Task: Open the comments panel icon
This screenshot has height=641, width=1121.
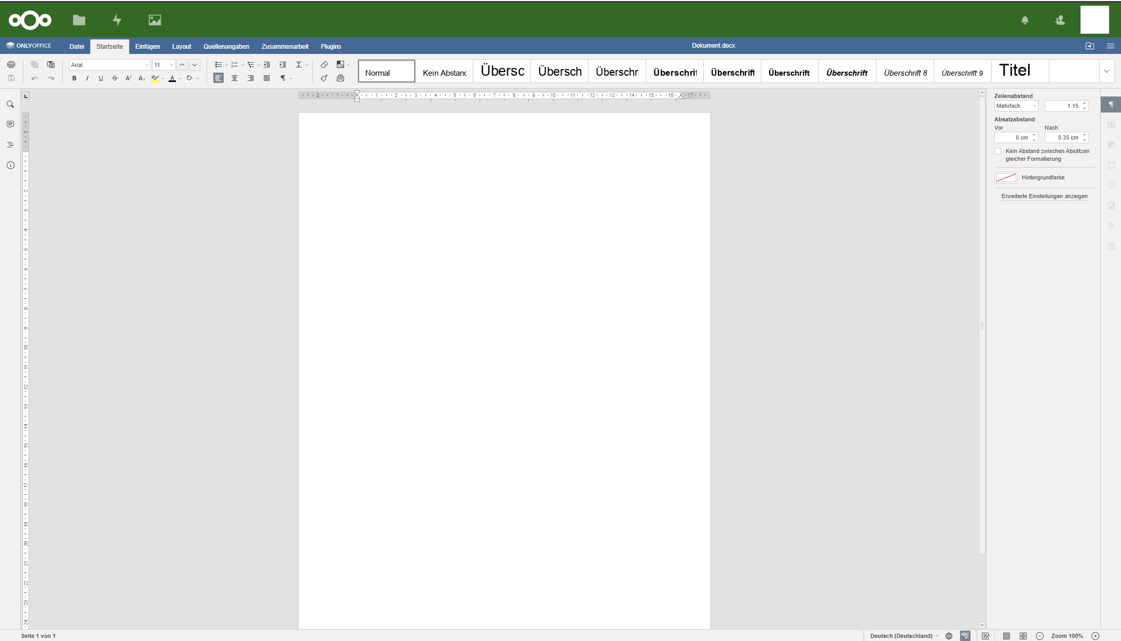Action: (10, 124)
